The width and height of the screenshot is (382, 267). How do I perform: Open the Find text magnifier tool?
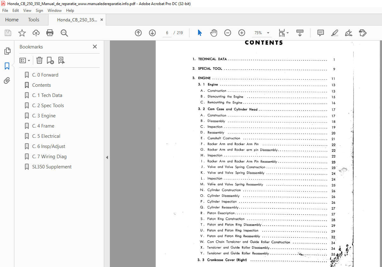click(x=64, y=33)
